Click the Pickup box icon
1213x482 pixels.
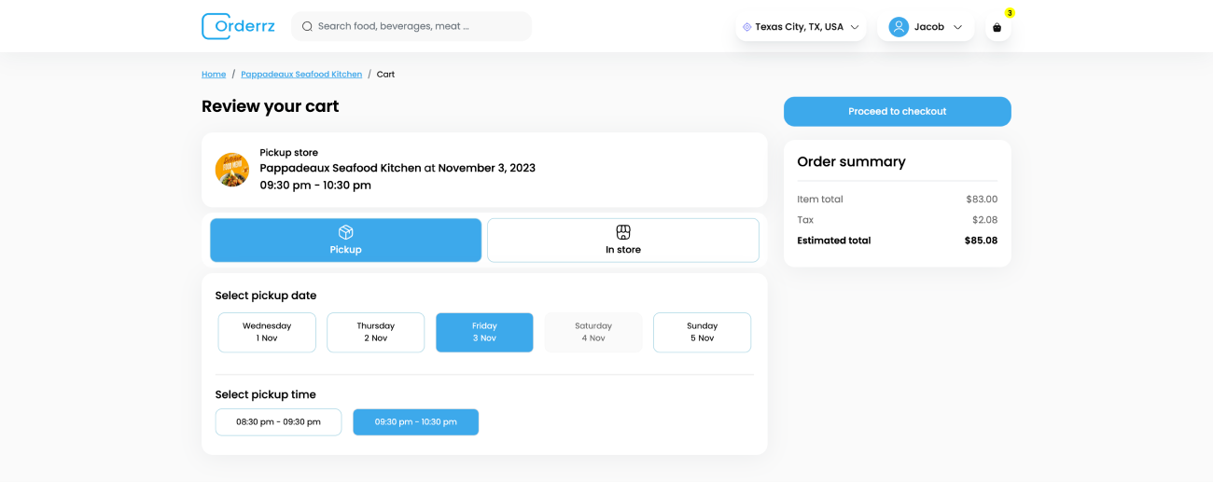pyautogui.click(x=345, y=232)
